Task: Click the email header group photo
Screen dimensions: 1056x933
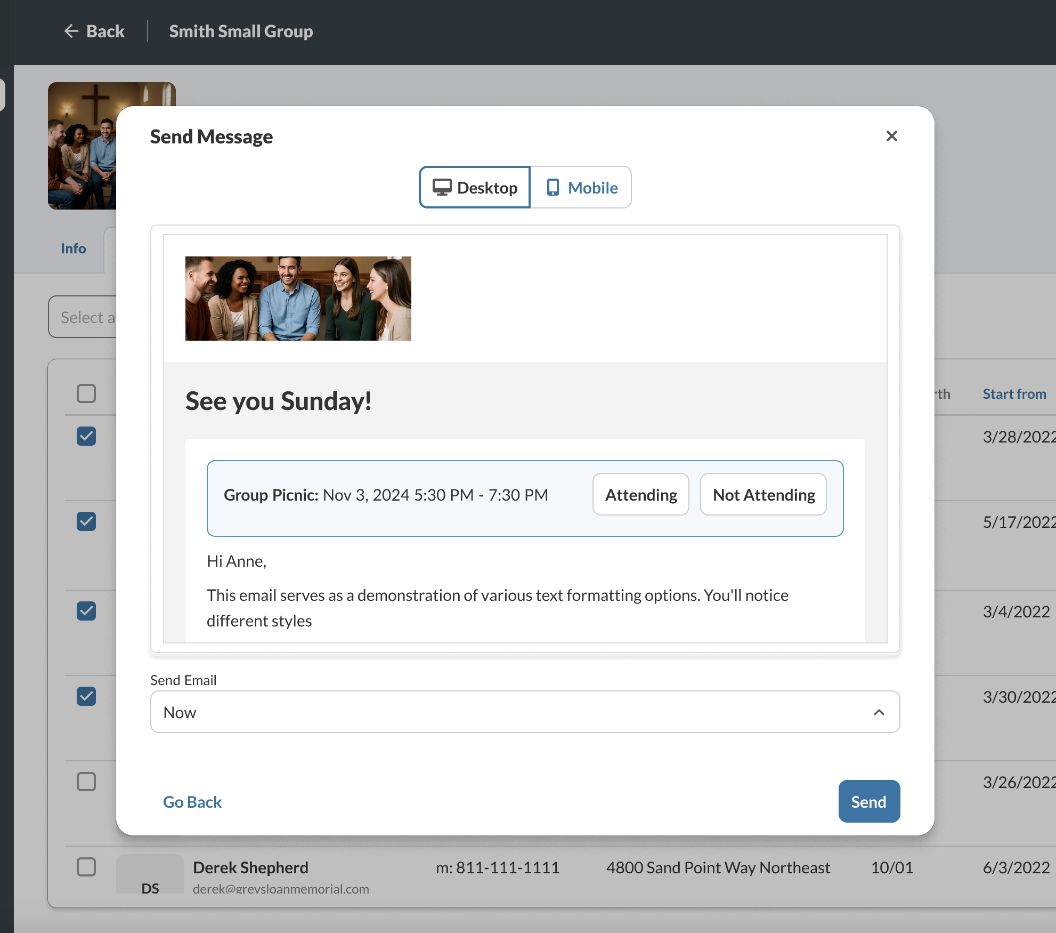Action: coord(298,299)
